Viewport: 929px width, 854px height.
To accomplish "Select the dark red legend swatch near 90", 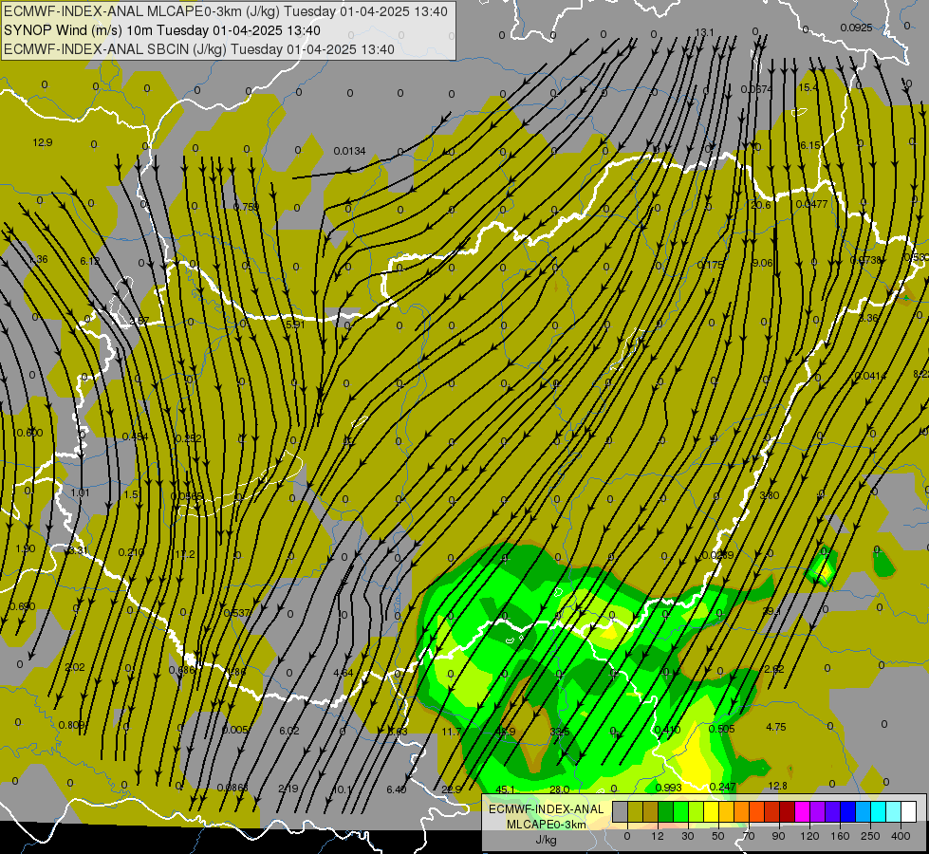I will 788,811.
